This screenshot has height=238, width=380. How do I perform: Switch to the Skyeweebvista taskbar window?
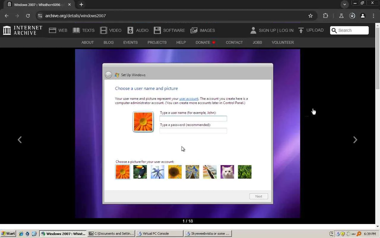(208, 234)
